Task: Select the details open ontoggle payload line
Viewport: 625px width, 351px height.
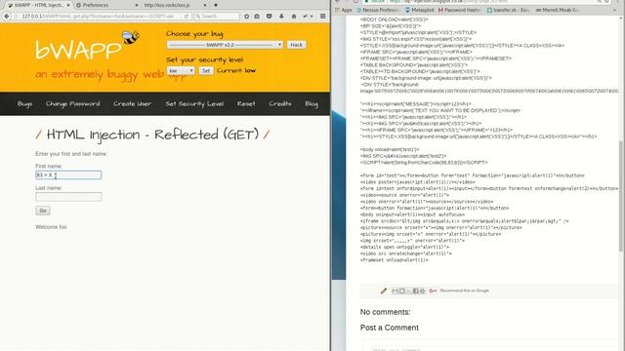Action: click(404, 247)
